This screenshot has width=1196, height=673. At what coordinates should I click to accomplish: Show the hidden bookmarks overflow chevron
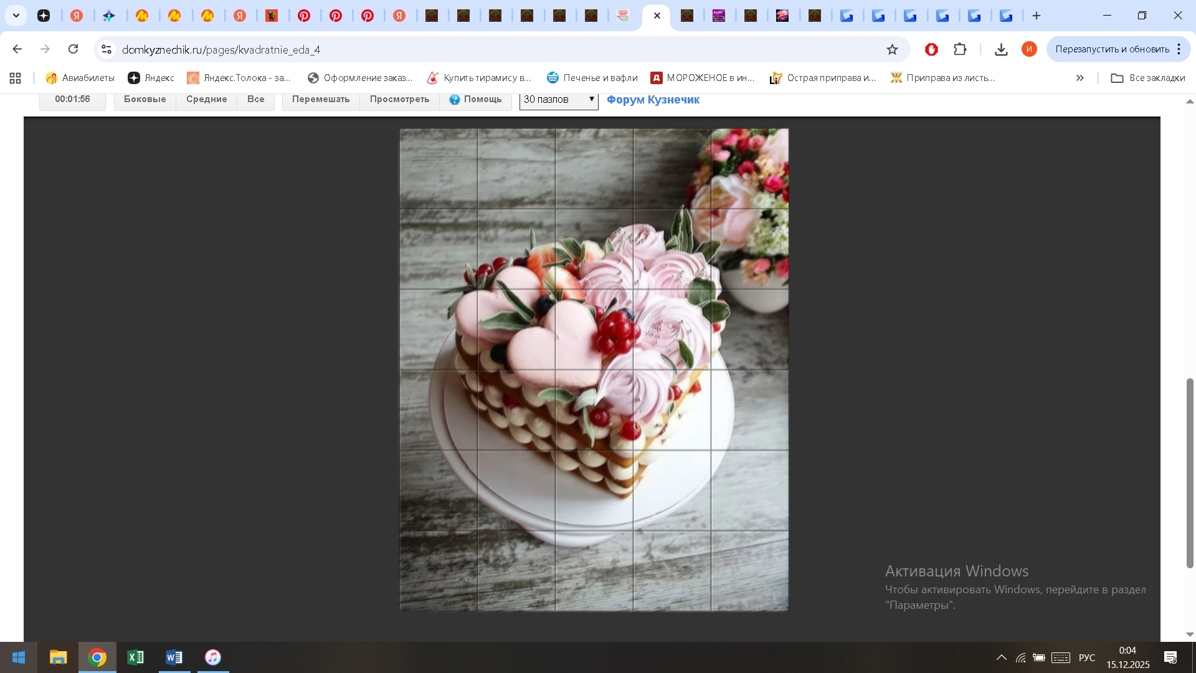click(x=1080, y=78)
